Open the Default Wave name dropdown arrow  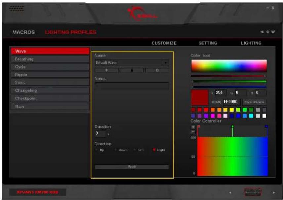pos(166,63)
